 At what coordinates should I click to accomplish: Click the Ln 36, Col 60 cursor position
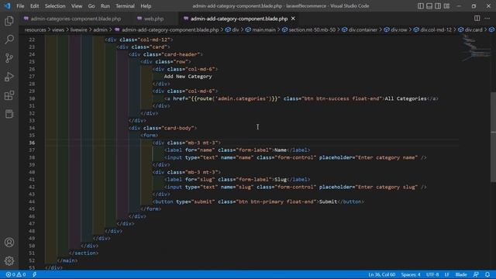[381, 274]
